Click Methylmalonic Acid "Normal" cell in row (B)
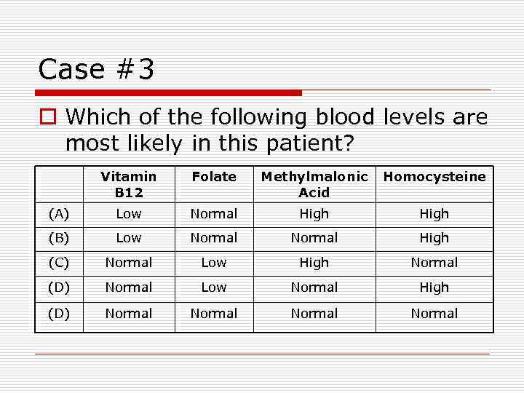 click(x=314, y=238)
